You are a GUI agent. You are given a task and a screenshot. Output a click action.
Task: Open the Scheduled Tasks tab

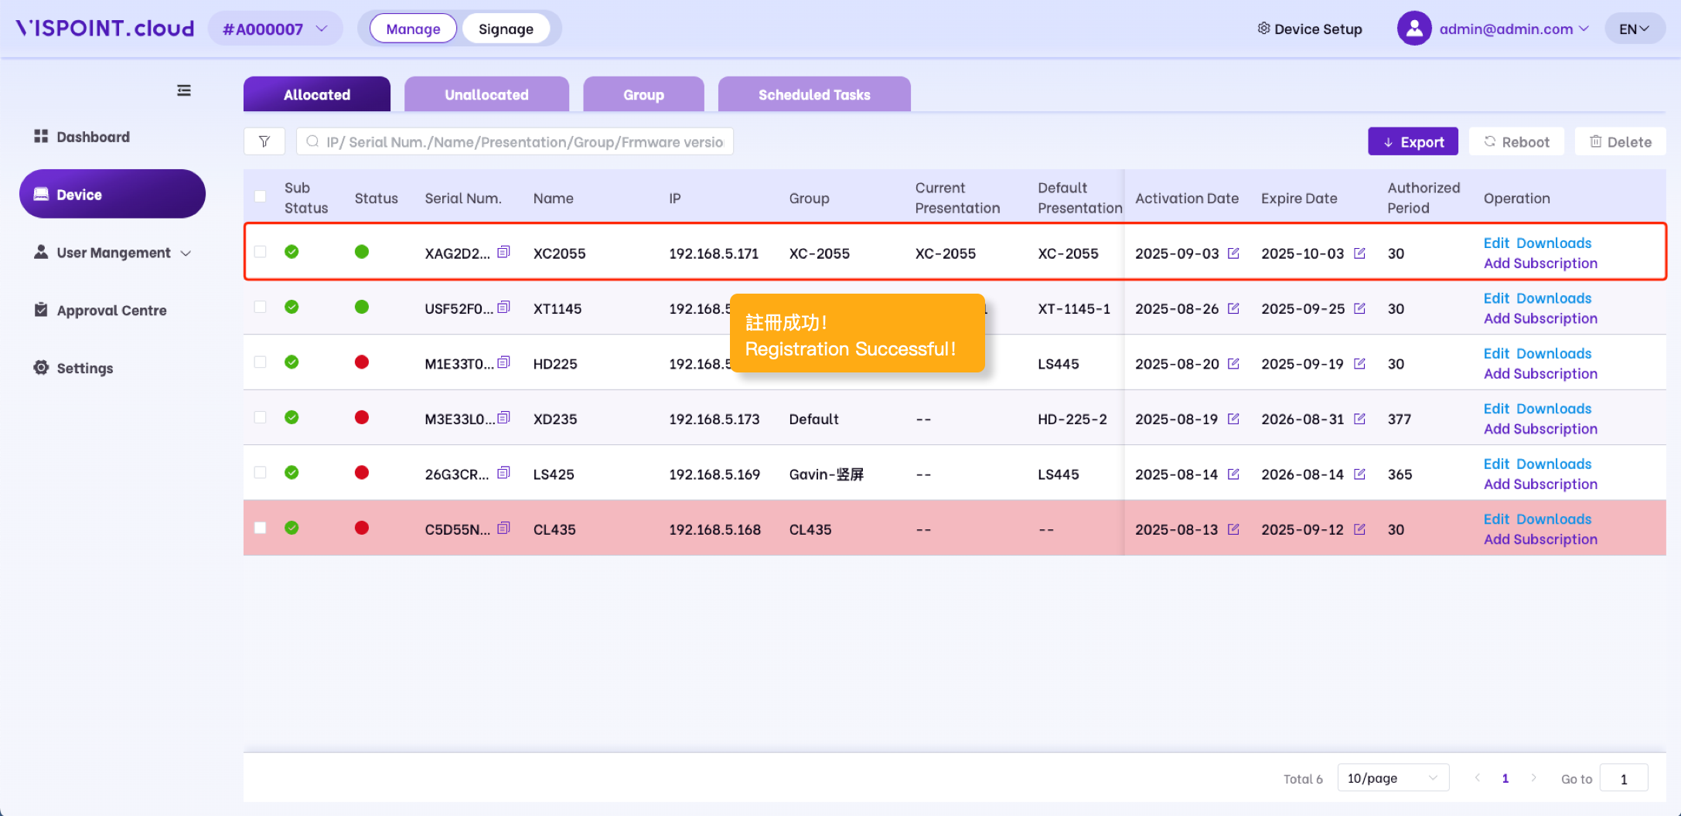point(813,94)
